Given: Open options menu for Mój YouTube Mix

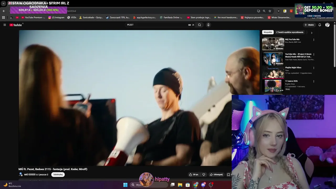Looking at the screenshot, I should tap(314, 40).
